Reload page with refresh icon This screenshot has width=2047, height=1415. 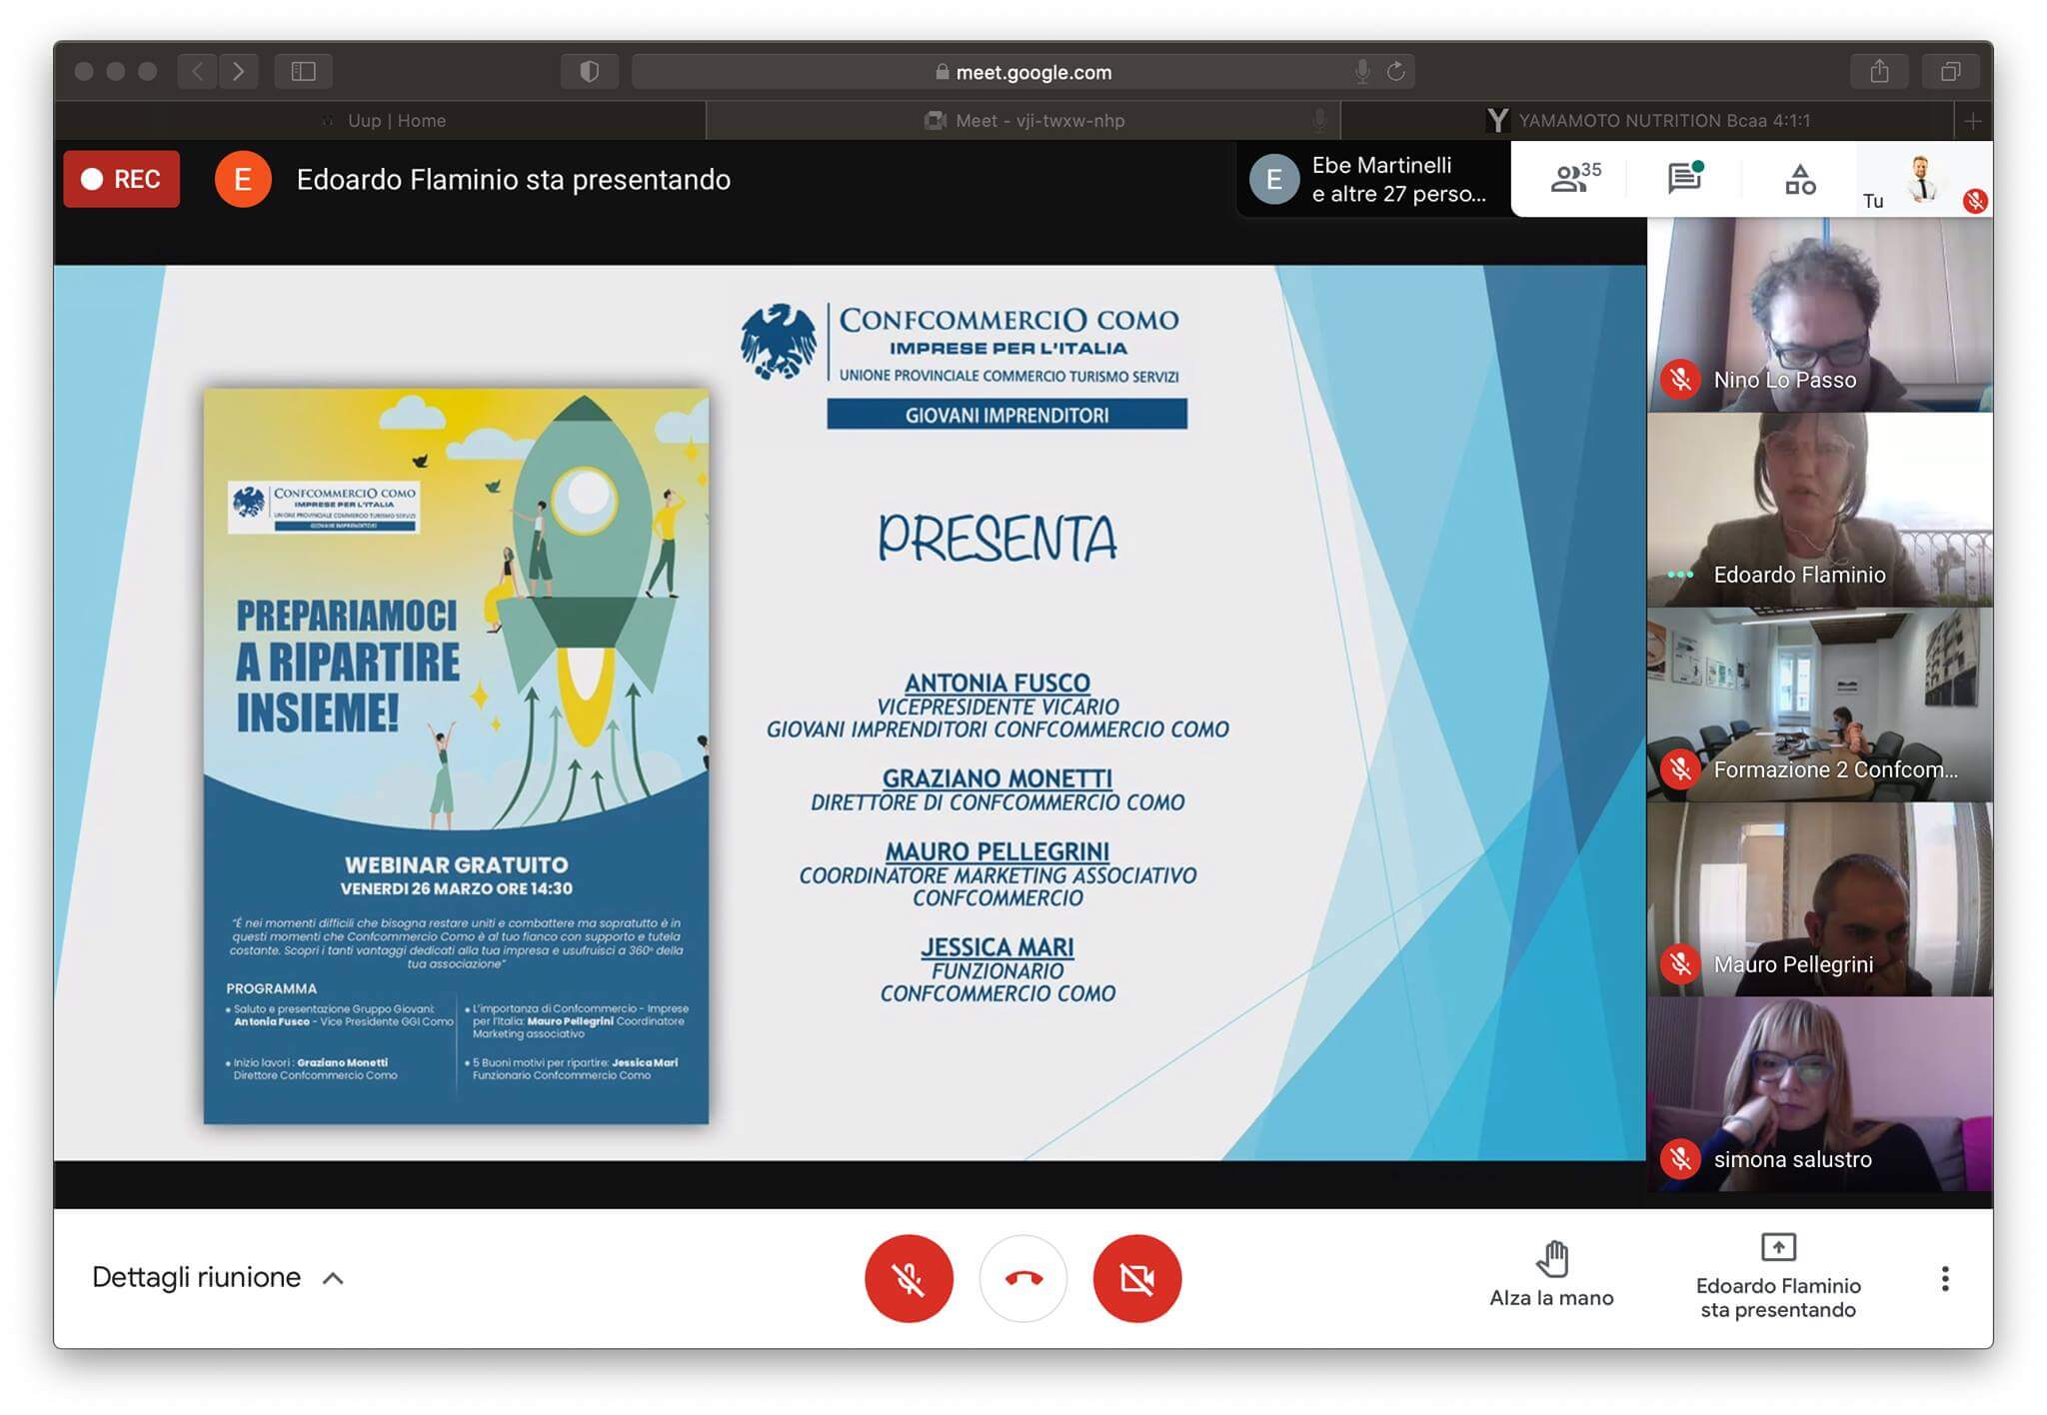point(1396,71)
